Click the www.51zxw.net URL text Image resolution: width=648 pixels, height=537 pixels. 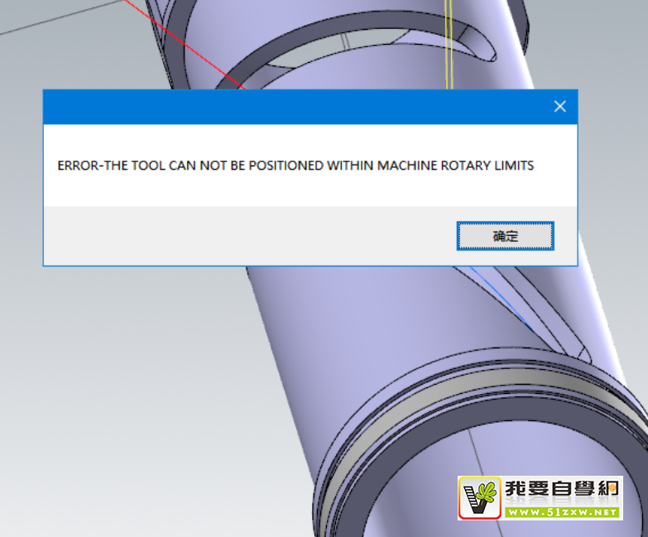pyautogui.click(x=561, y=512)
